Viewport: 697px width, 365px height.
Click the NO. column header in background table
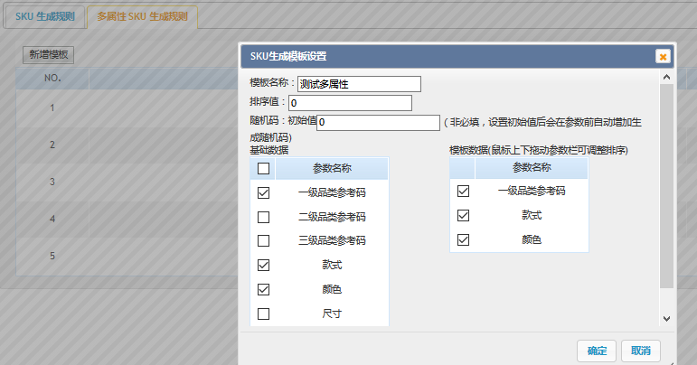52,79
